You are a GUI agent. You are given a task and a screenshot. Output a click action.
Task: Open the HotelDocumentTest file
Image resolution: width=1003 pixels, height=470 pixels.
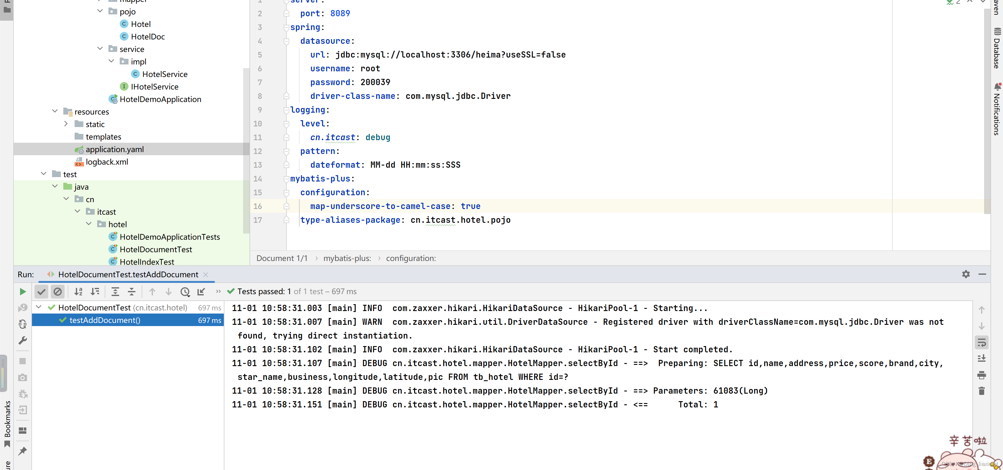pos(155,249)
